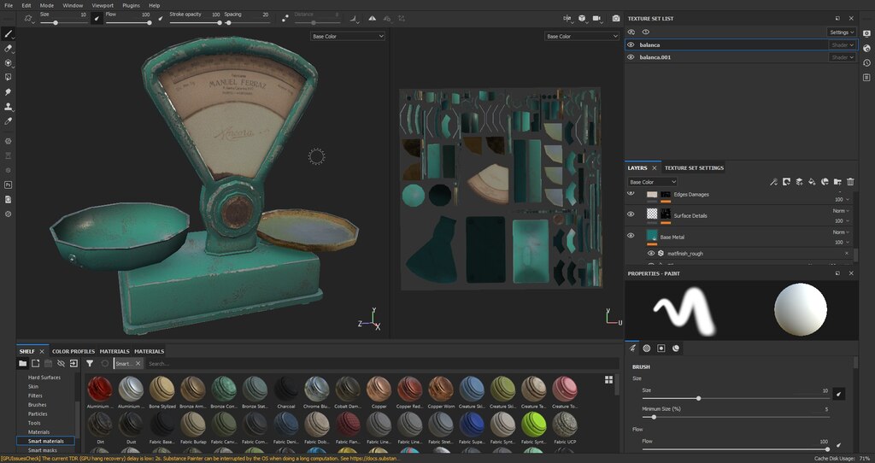875x463 pixels.
Task: Adjust the Stroke opacity slider
Action: tap(195, 23)
